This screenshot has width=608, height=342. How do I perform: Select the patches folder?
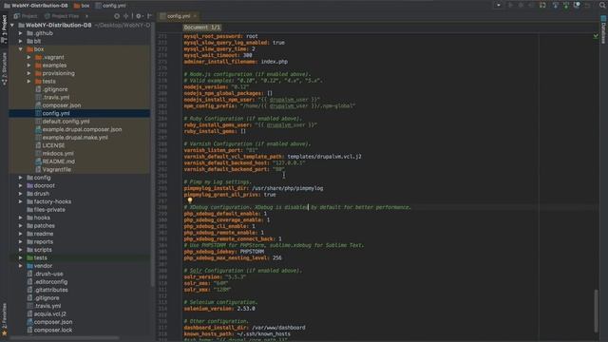(41, 226)
